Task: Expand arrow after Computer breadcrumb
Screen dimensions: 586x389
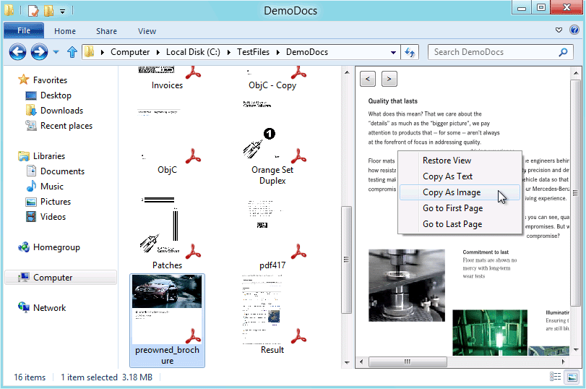Action: (x=158, y=52)
